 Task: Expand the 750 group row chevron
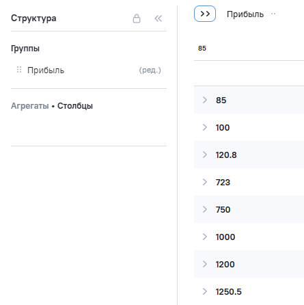pos(205,209)
